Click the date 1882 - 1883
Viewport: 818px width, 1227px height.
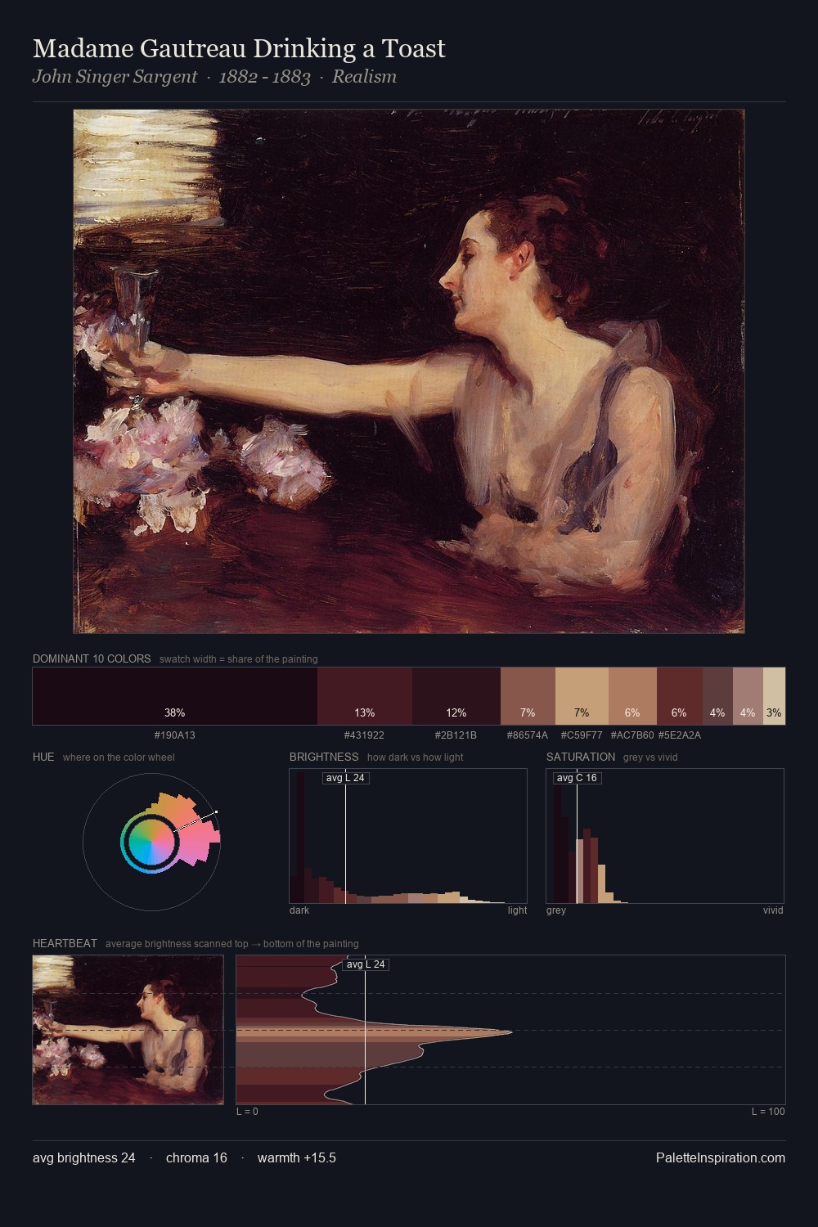point(265,77)
